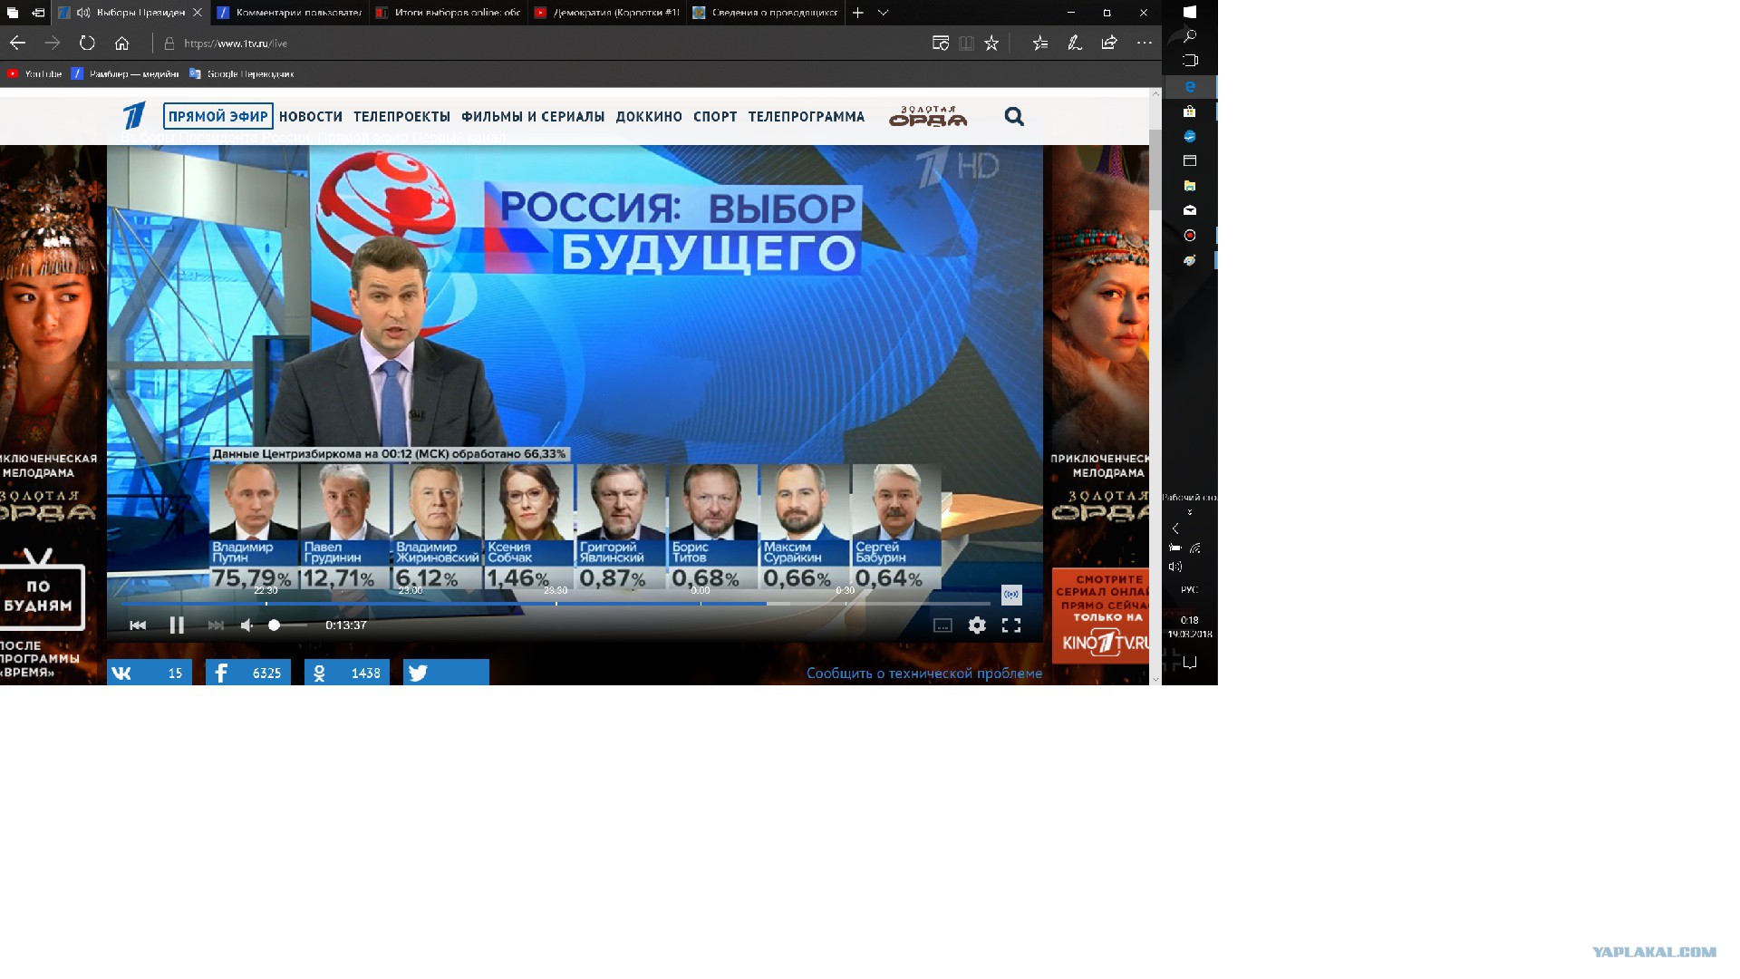
Task: Share this page with the Share icon
Action: [x=1109, y=43]
